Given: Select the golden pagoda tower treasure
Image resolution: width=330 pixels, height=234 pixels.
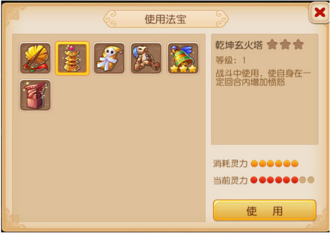Looking at the screenshot, I should pos(72,58).
